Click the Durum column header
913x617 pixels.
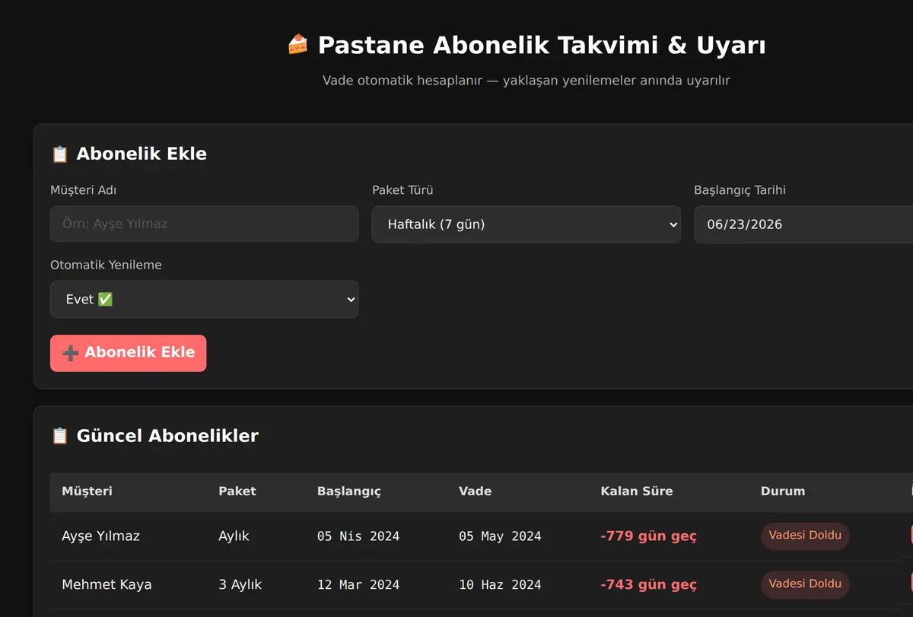point(783,491)
